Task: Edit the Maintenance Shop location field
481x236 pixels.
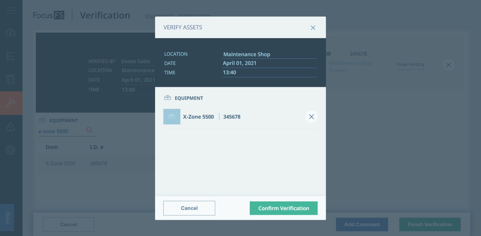Action: [x=270, y=54]
